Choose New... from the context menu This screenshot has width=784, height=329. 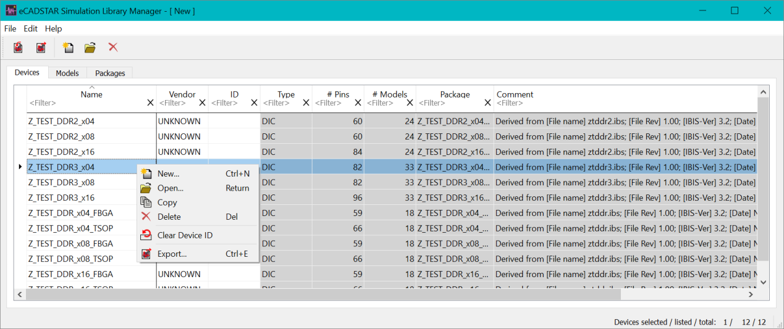[198, 173]
